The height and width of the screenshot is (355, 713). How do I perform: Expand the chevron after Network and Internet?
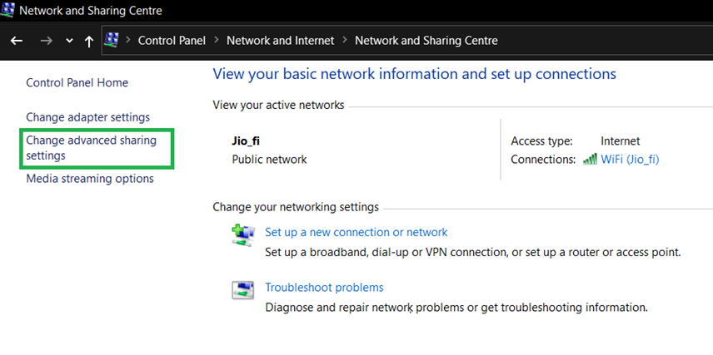pos(345,41)
